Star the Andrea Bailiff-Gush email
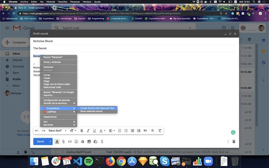The height and width of the screenshot is (168, 269). 63,152
